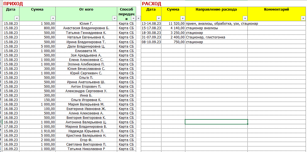Select cell прием, анализы, обработка, узи, стационар
307x152 pixels.
click(x=216, y=23)
